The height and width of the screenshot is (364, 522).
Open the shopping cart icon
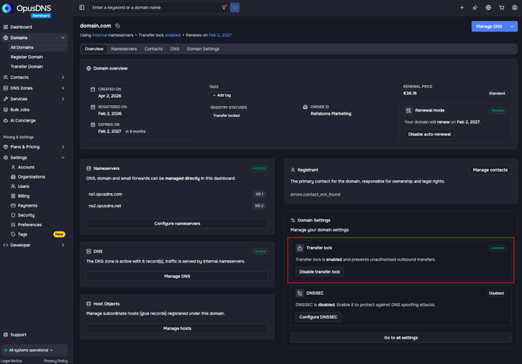click(x=502, y=7)
